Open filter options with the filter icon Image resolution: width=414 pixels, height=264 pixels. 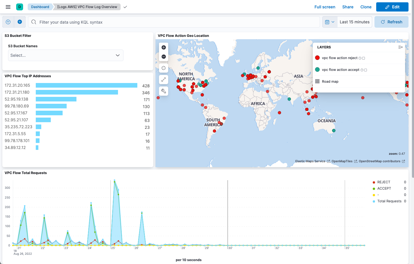8,22
